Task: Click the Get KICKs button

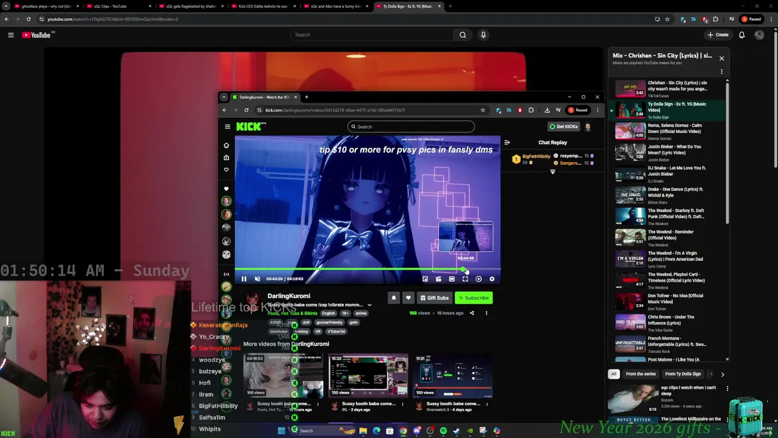Action: [x=563, y=127]
